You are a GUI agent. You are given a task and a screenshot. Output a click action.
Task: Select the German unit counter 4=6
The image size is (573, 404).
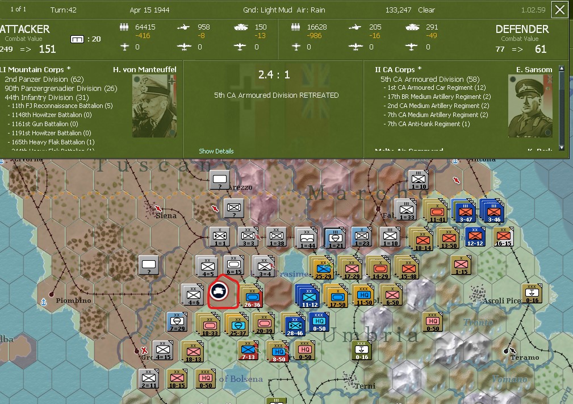pos(193,295)
